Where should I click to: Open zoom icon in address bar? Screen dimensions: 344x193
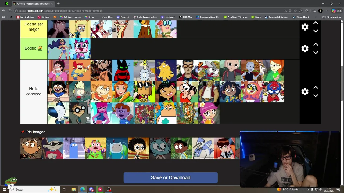[290, 11]
